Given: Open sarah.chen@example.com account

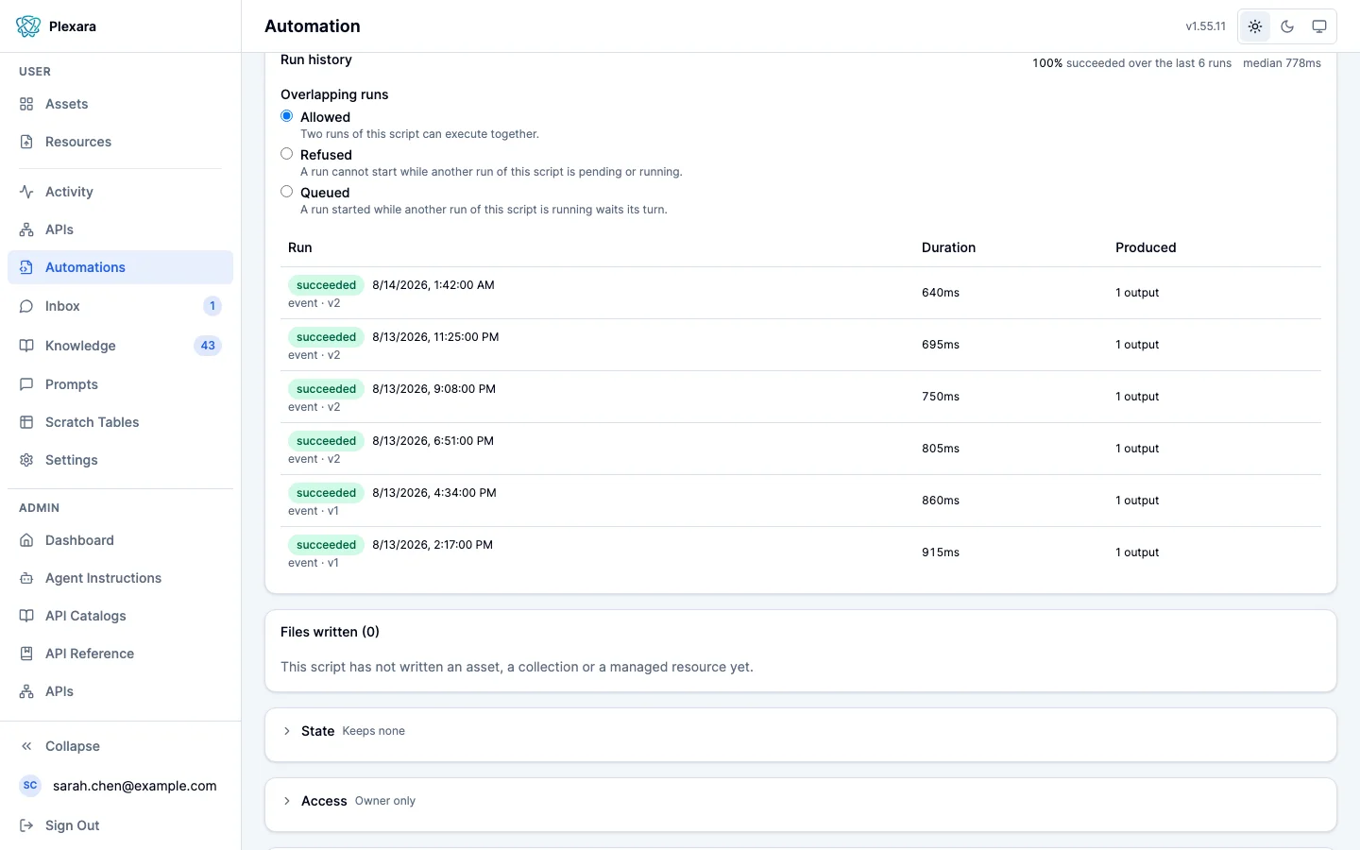Looking at the screenshot, I should [120, 786].
